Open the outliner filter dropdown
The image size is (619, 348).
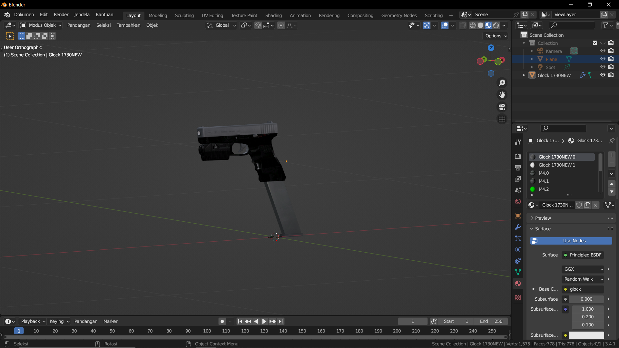608,25
